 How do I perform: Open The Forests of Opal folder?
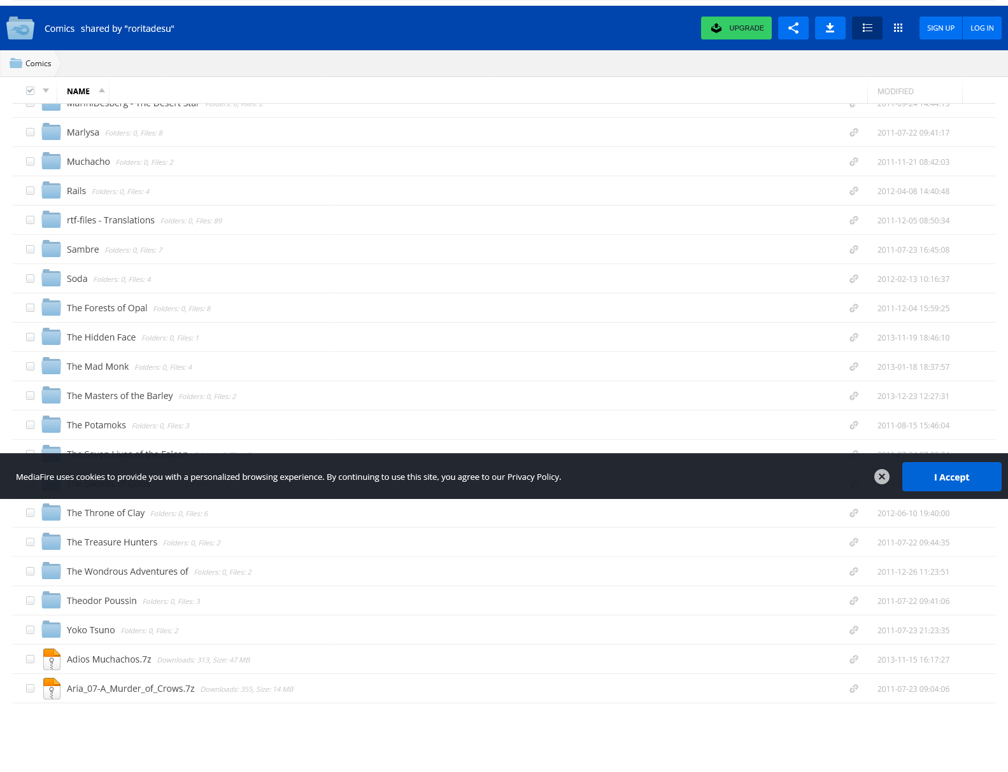pos(107,308)
